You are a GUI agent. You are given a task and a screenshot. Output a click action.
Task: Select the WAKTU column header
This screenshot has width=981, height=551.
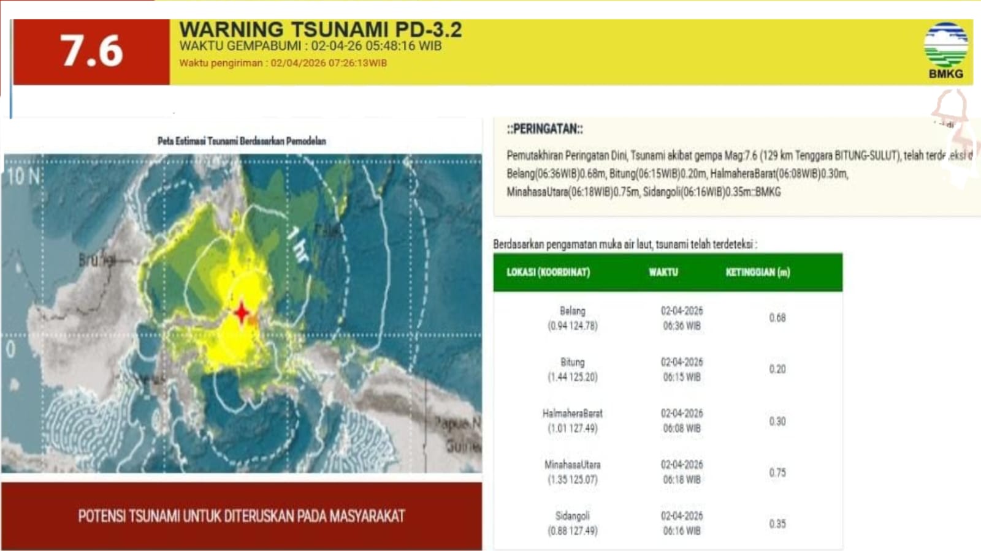[663, 272]
